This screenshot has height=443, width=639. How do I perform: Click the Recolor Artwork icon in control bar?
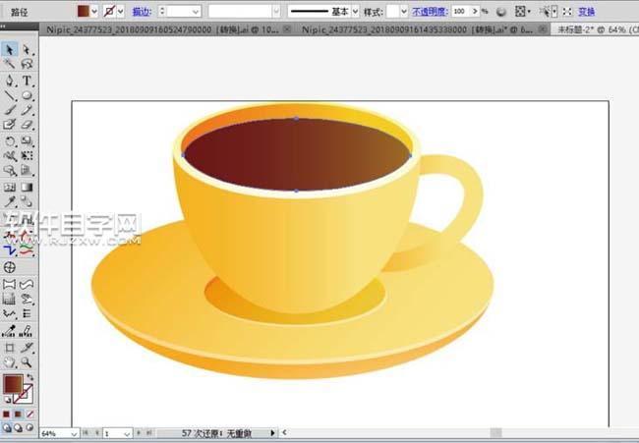tap(501, 12)
